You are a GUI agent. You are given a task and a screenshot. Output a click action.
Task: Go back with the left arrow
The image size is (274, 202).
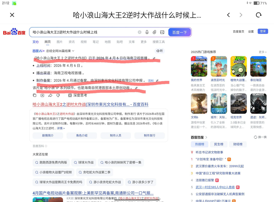coord(228,15)
